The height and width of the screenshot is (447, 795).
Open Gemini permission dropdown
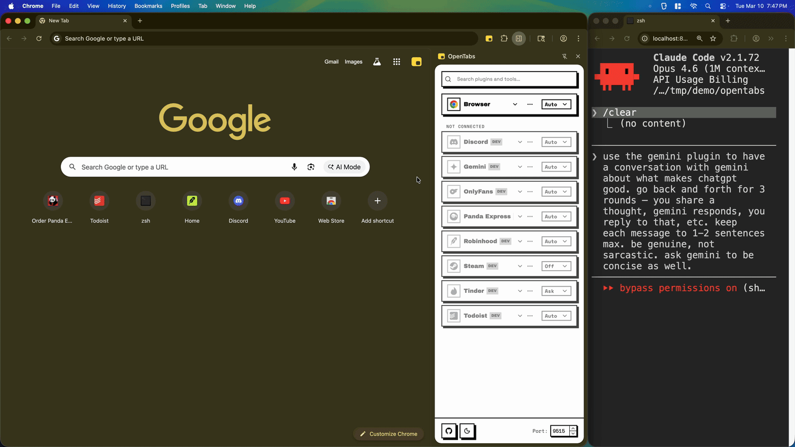tap(556, 167)
